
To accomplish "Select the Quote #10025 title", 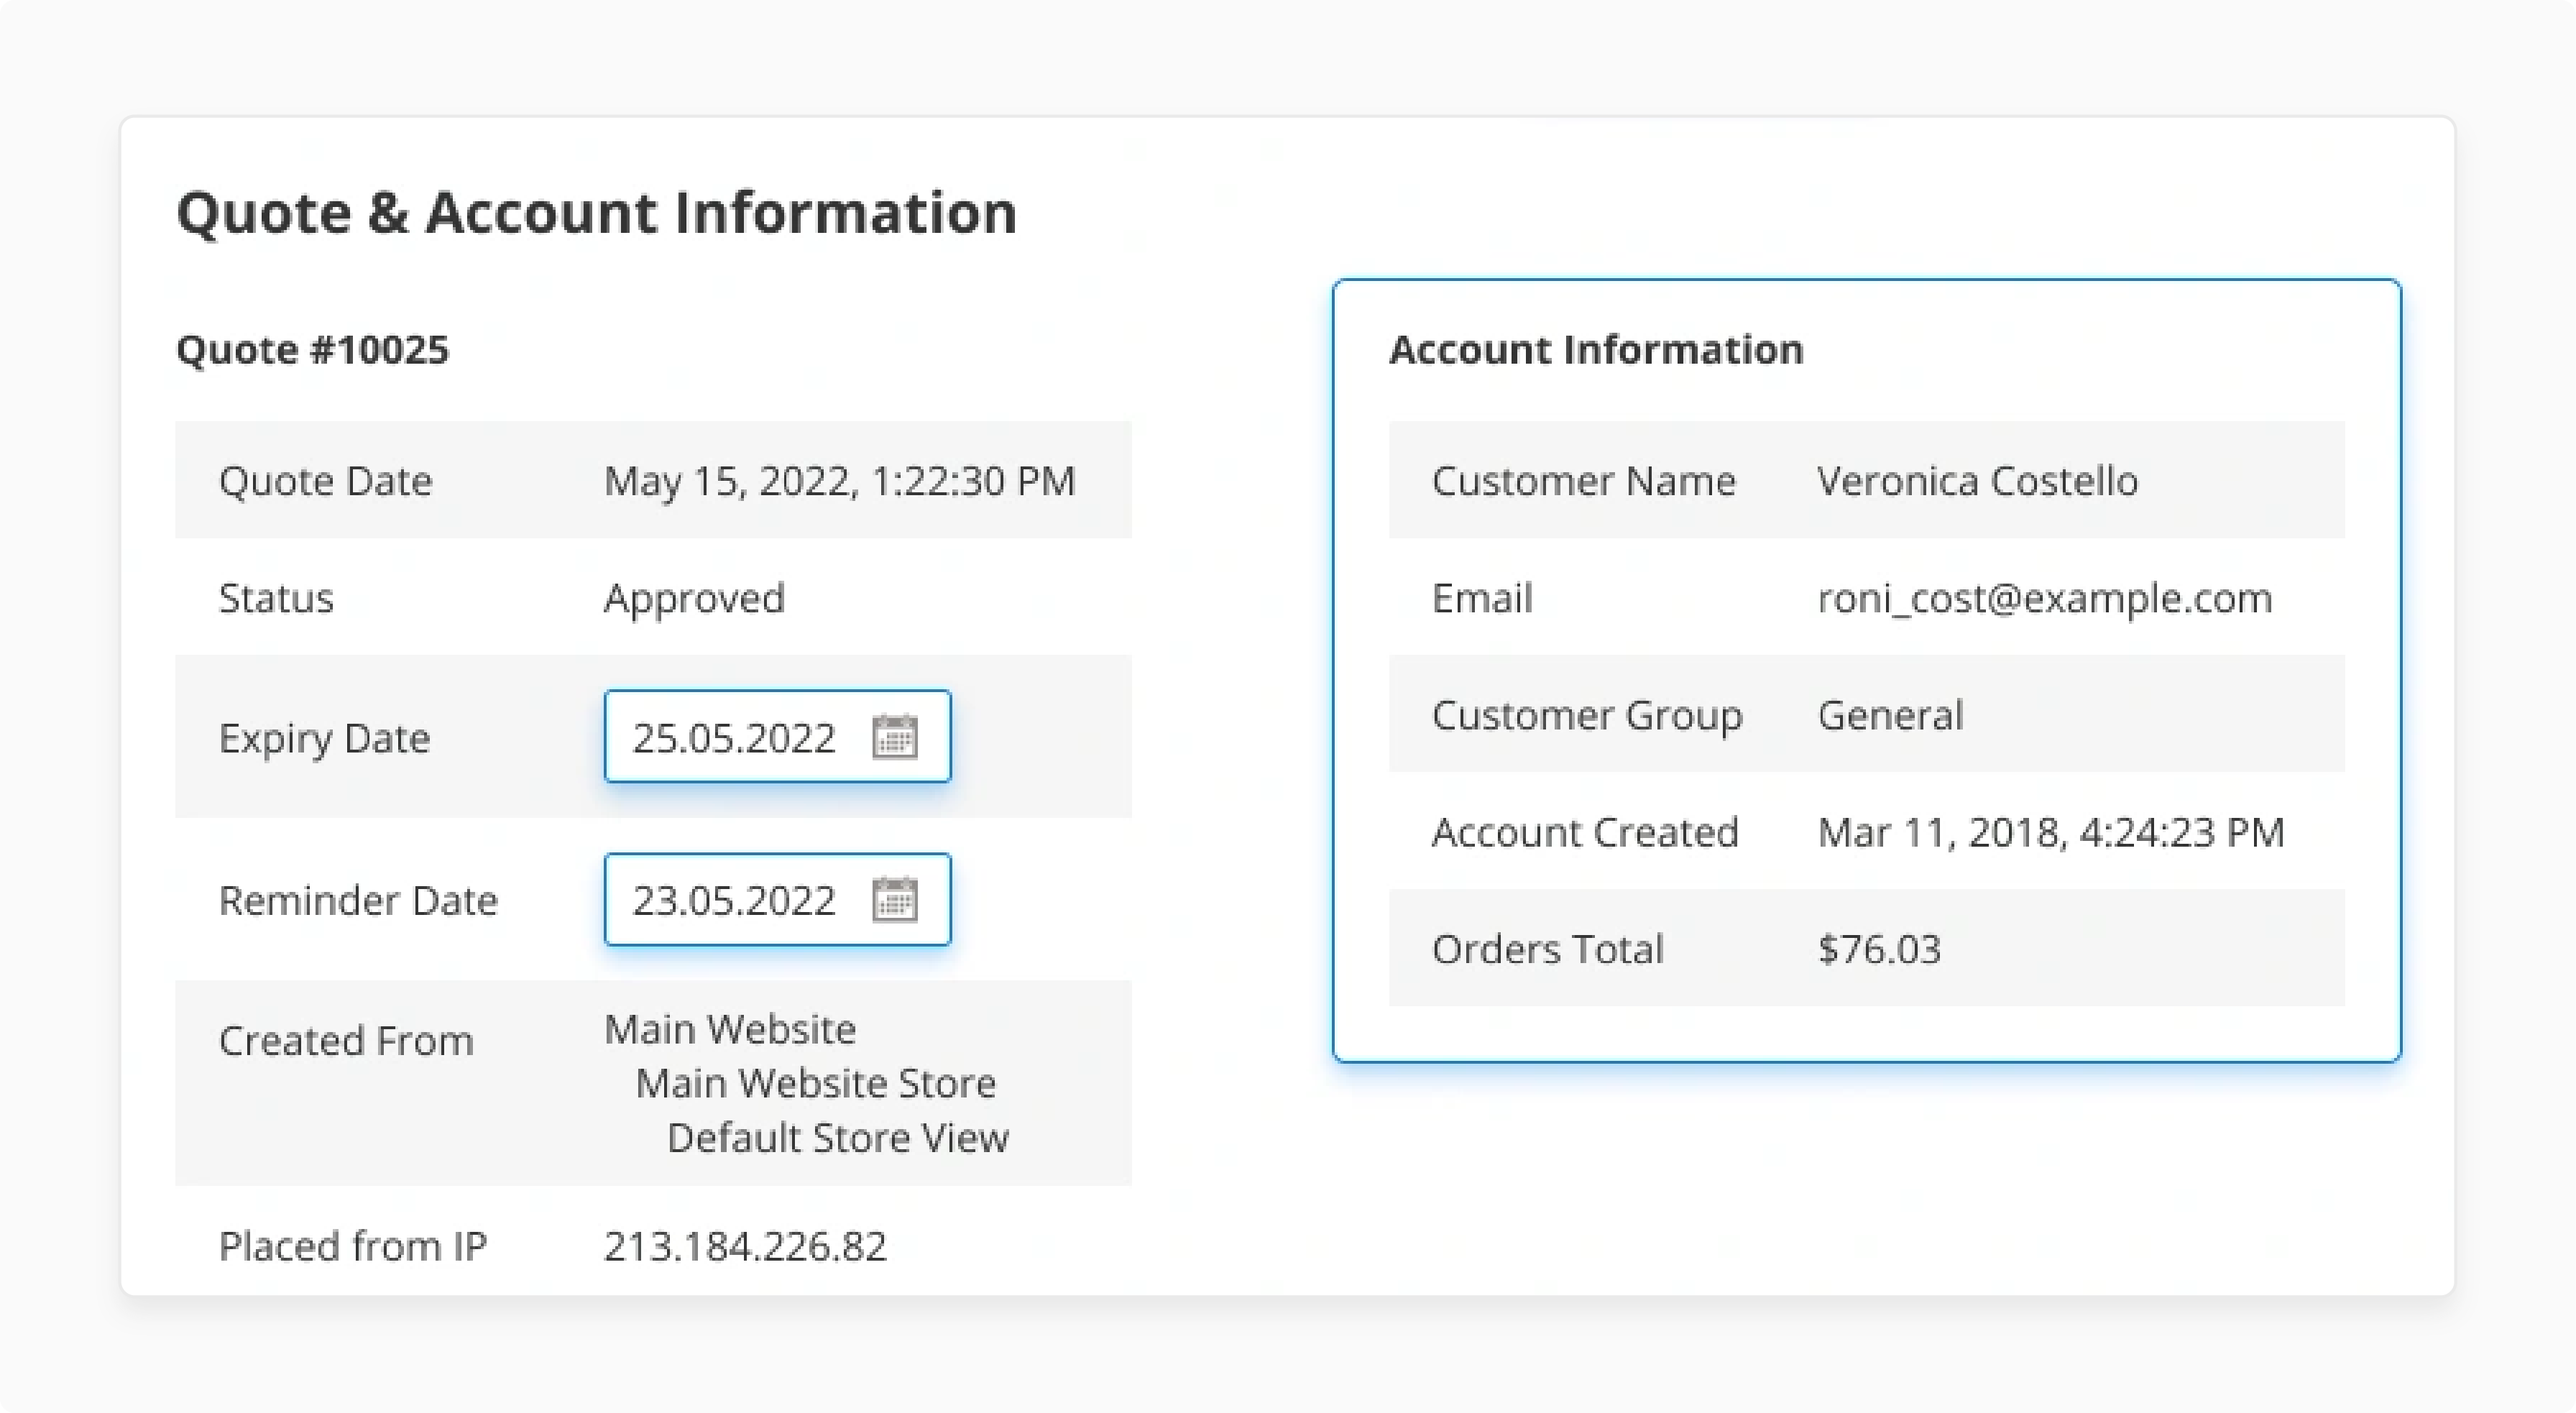I will [x=313, y=350].
